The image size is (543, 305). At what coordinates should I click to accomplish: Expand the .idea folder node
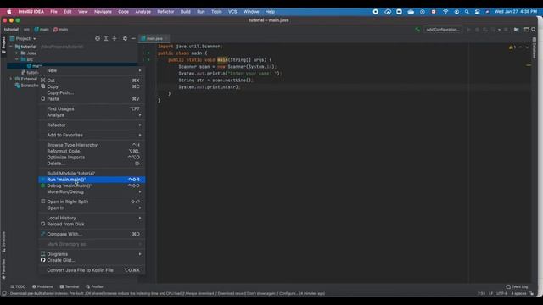(17, 53)
